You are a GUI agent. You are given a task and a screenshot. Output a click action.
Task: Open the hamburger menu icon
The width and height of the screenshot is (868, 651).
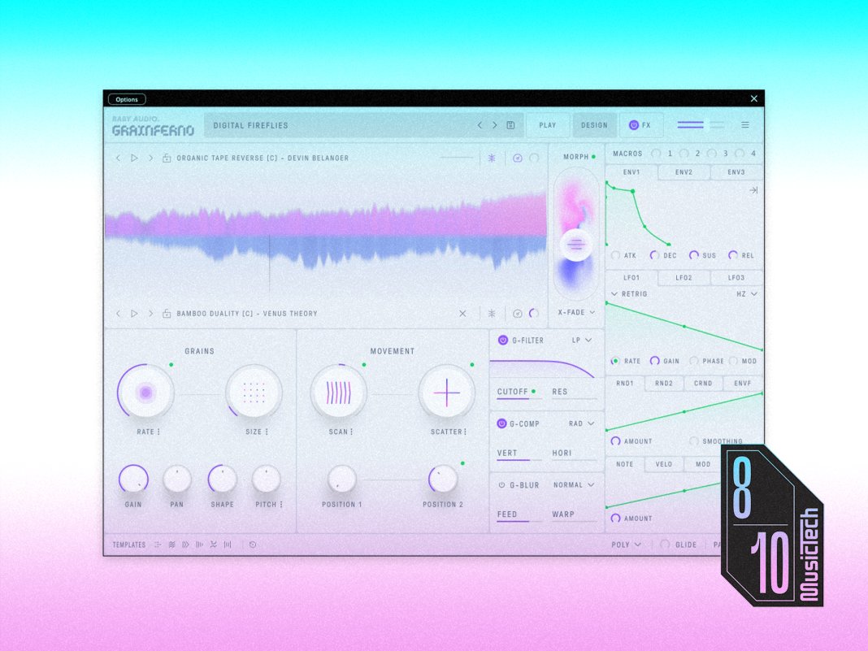745,125
